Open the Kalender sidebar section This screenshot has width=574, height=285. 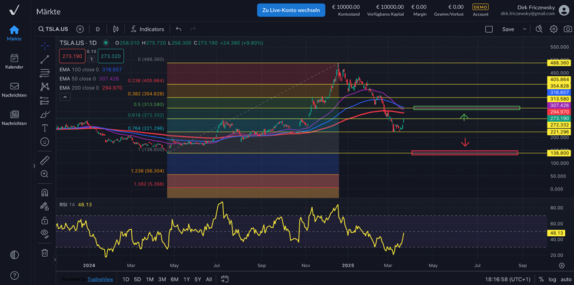14,61
